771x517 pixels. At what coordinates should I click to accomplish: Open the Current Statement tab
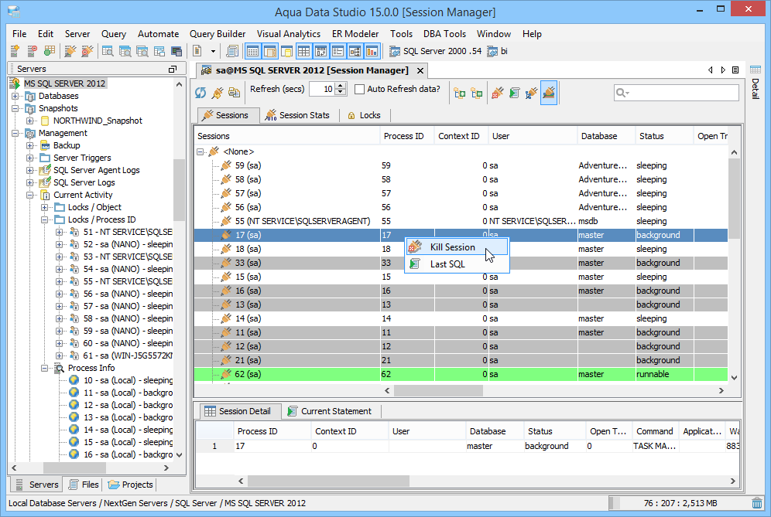coord(330,411)
